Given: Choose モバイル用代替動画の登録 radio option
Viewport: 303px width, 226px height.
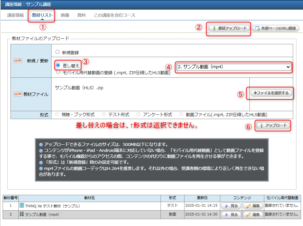Looking at the screenshot, I should pyautogui.click(x=58, y=72).
